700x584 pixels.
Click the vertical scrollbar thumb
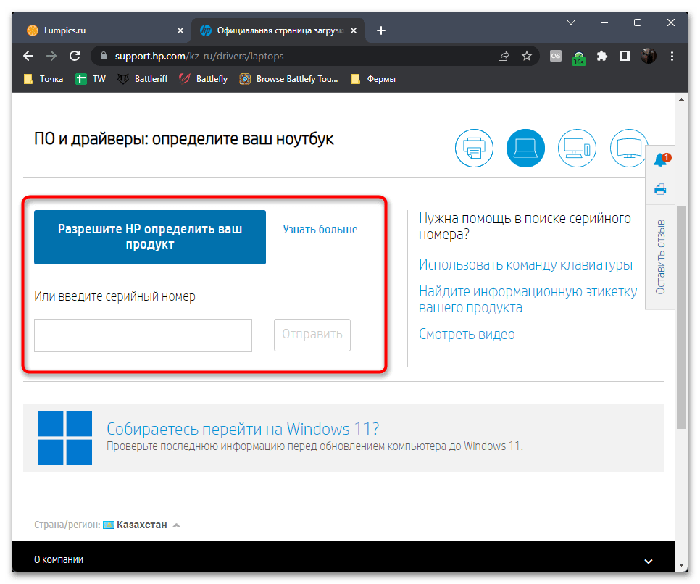[x=681, y=317]
